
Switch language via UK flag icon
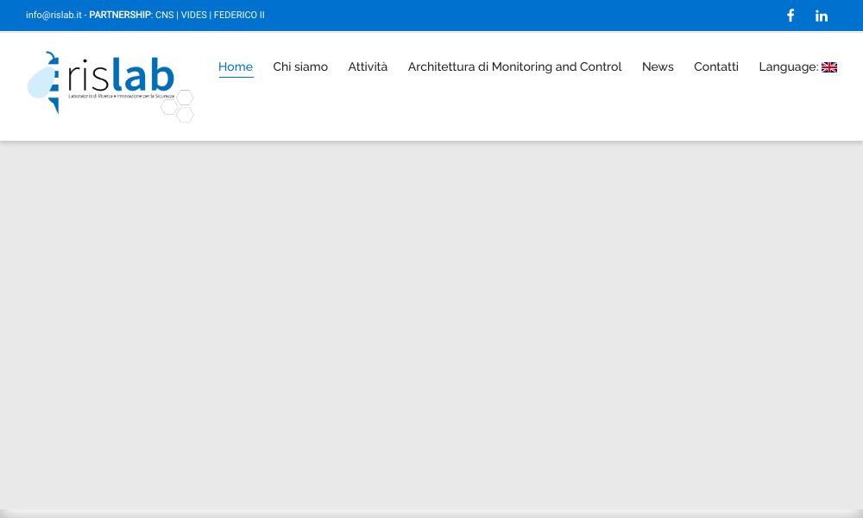pos(828,67)
